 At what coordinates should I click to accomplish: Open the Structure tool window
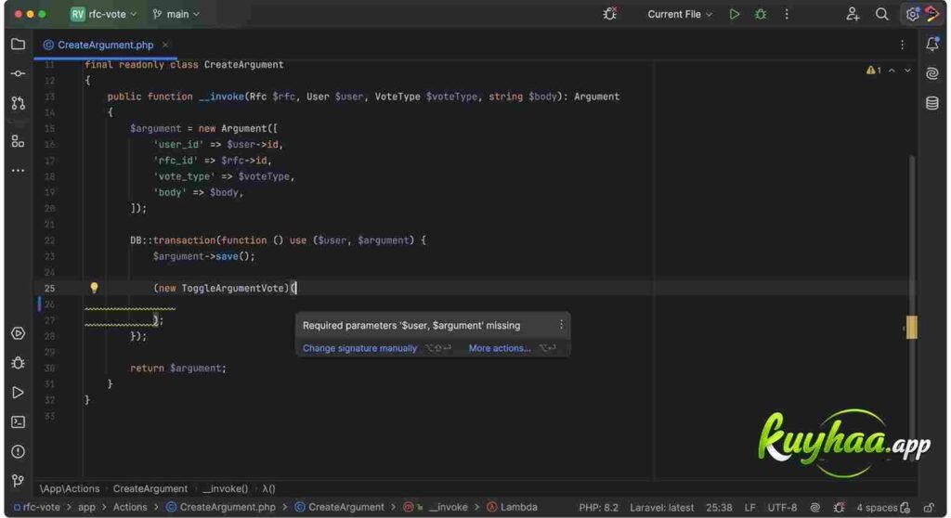point(19,141)
